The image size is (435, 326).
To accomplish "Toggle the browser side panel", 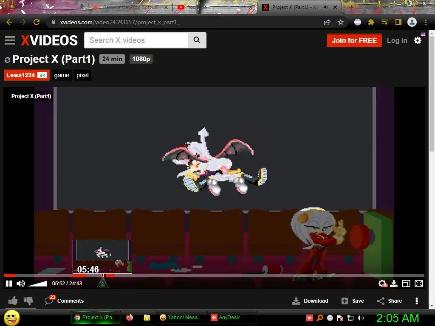I will tap(398, 22).
